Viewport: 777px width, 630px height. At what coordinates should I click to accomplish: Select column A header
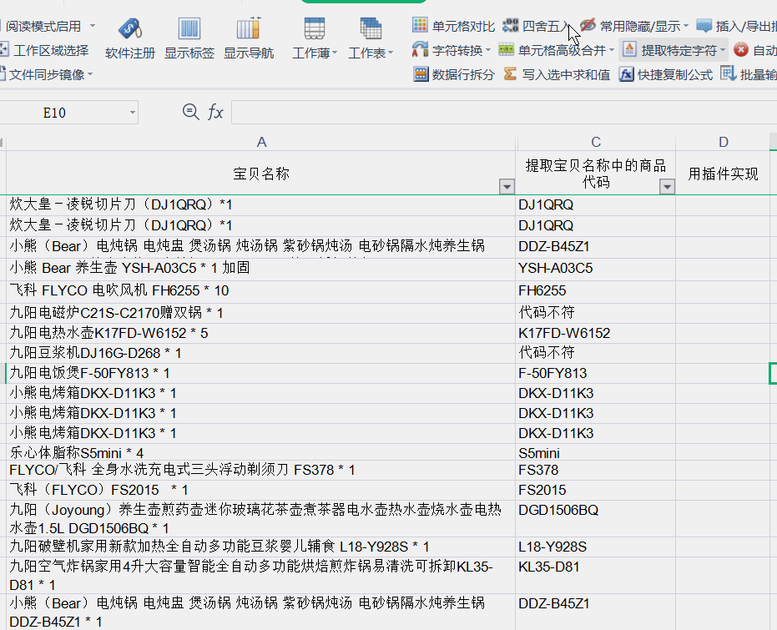click(261, 142)
